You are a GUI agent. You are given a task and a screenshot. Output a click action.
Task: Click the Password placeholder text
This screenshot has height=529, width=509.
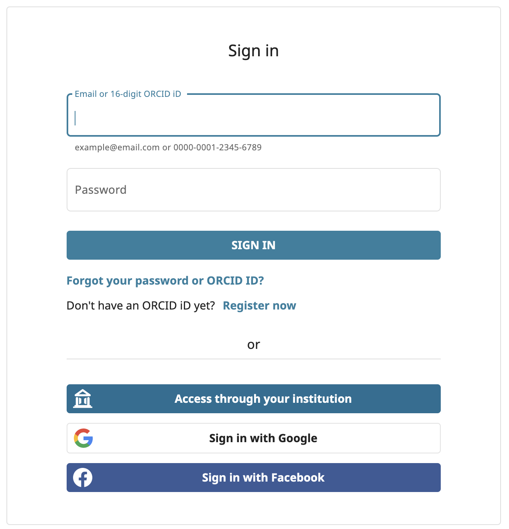pyautogui.click(x=101, y=190)
